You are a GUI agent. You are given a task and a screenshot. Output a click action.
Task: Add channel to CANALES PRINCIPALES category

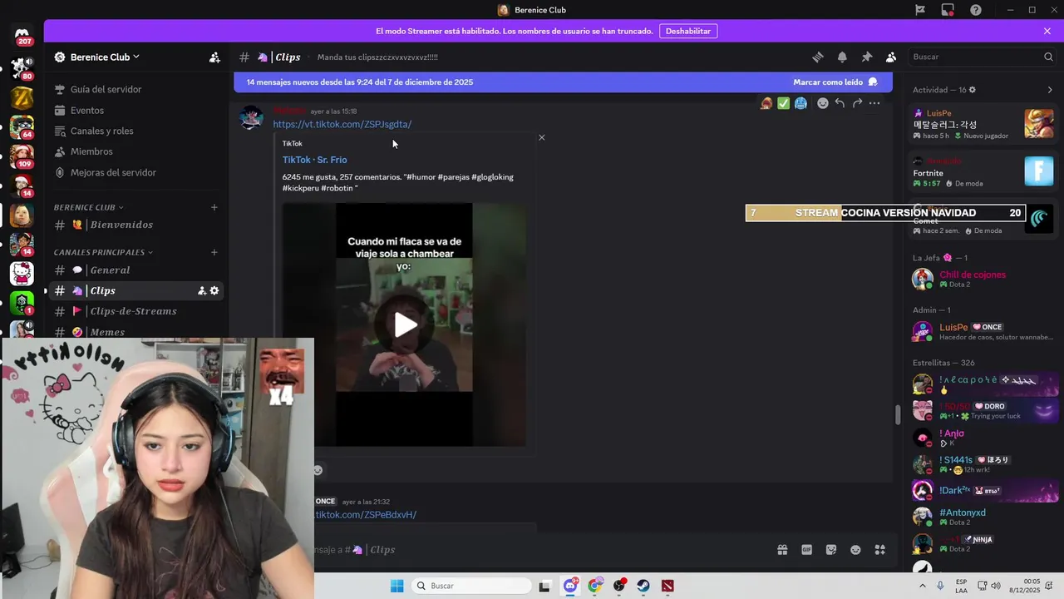pyautogui.click(x=214, y=252)
